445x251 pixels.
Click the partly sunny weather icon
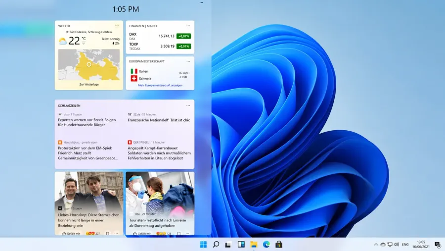click(63, 41)
